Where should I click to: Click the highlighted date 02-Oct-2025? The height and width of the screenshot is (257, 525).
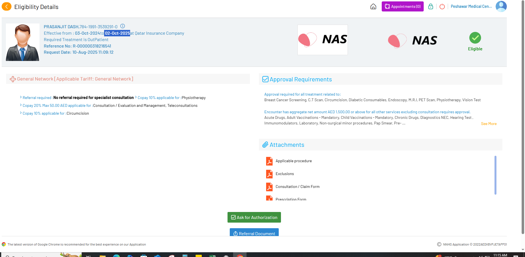tap(117, 33)
